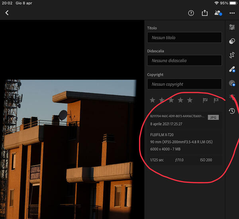Go back using the top-left arrow
The image size is (239, 219).
[7, 13]
